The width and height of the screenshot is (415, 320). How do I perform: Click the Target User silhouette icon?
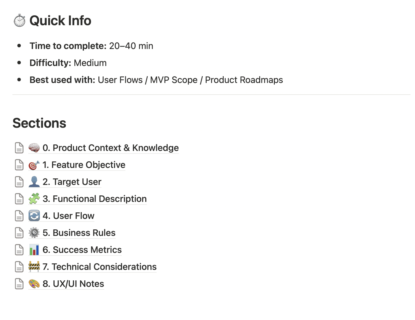[x=34, y=182]
